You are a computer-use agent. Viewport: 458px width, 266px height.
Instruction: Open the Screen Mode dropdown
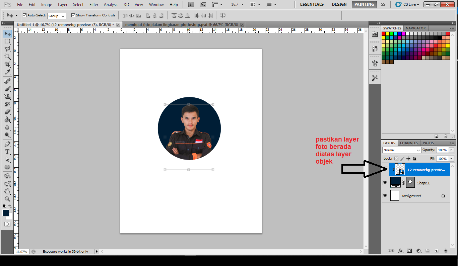[x=271, y=4]
